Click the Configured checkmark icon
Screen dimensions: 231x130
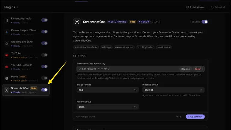point(79,69)
